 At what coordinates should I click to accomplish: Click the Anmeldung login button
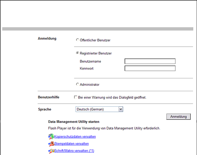178,117
